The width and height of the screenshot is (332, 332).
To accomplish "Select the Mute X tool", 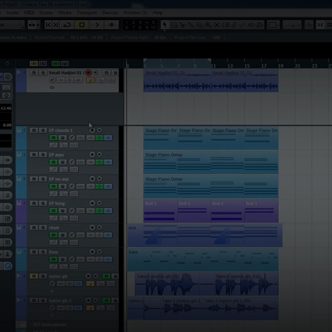I will [x=217, y=25].
